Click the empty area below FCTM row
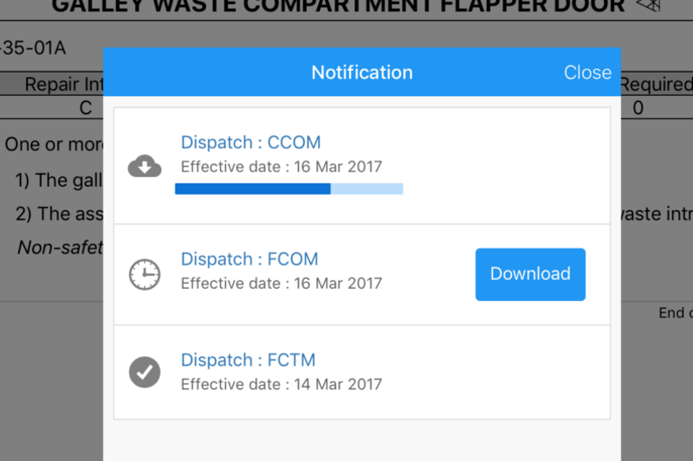 pyautogui.click(x=362, y=440)
